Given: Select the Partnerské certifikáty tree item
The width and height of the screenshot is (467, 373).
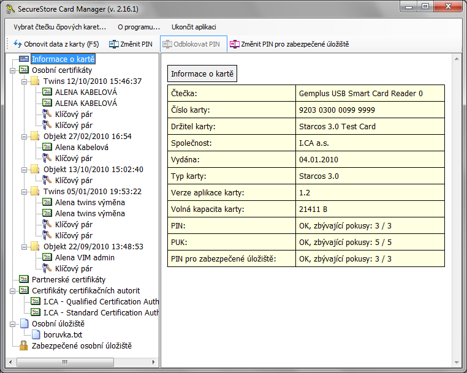Looking at the screenshot, I should (69, 279).
